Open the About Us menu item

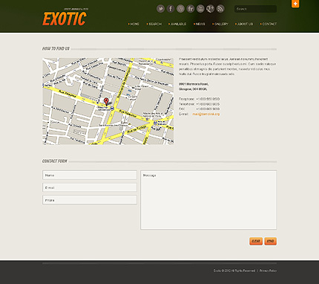(244, 24)
